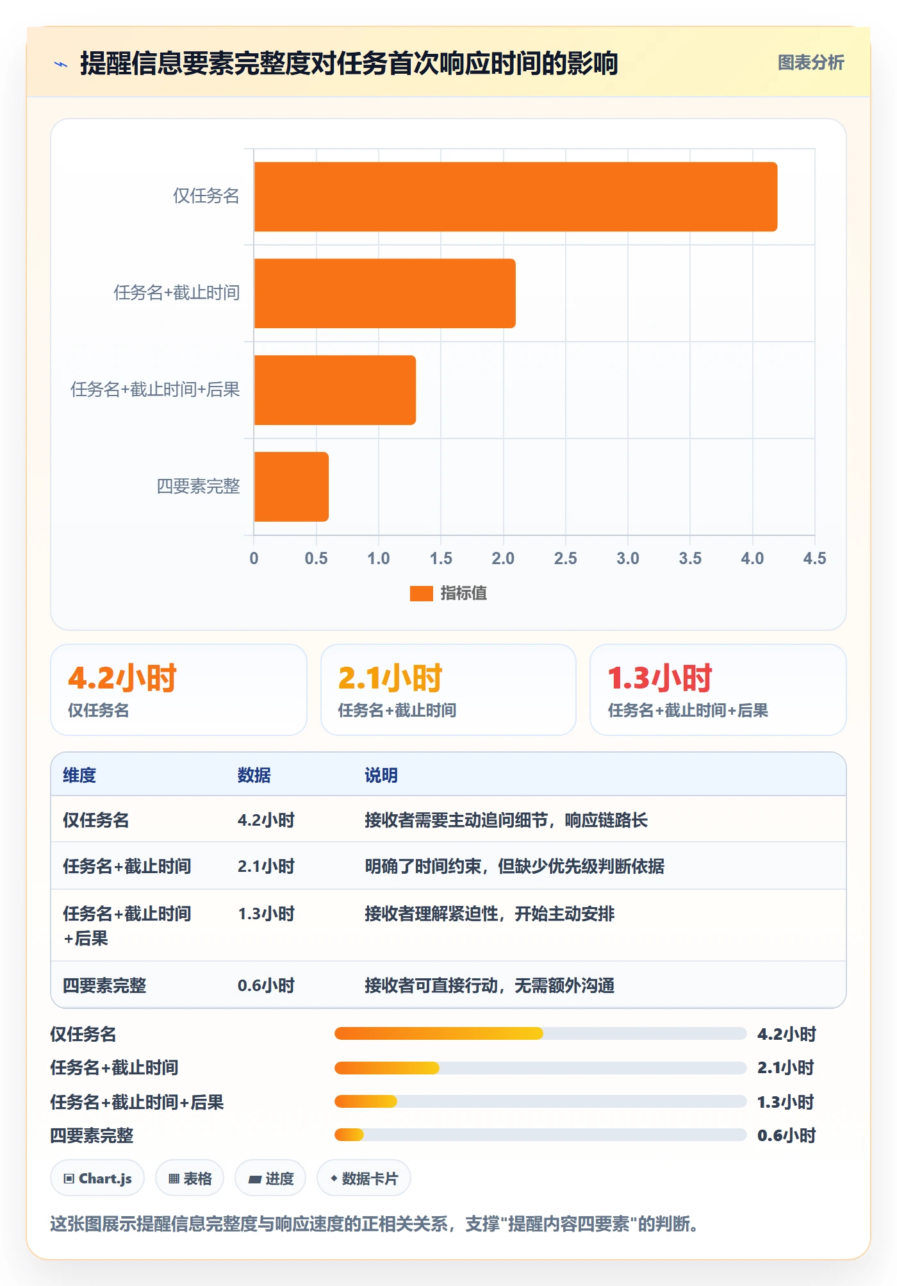The width and height of the screenshot is (897, 1286).
Task: Click the 四要素完整 chart bar
Action: [x=292, y=487]
